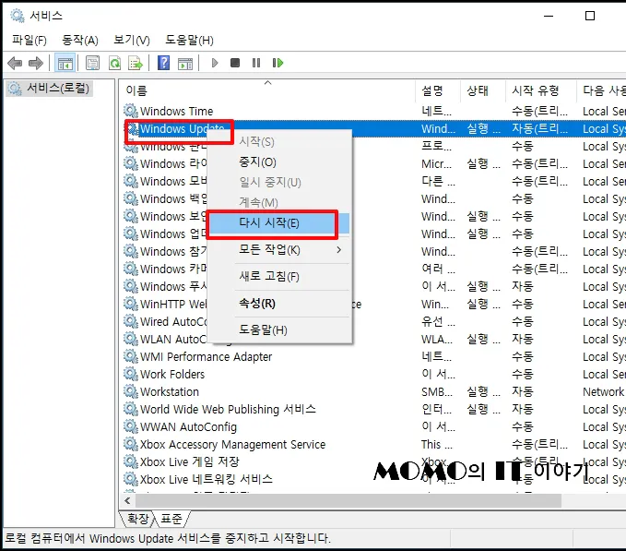
Task: Open the 도움말(H) menu in menu bar
Action: 189,40
